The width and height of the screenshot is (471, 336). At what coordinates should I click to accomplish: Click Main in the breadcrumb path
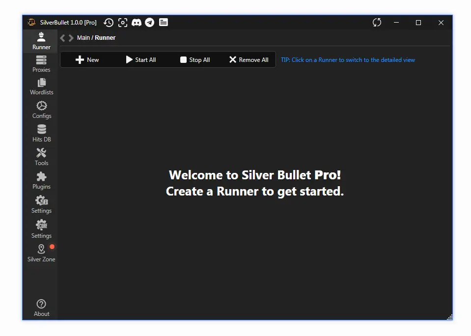click(x=83, y=37)
